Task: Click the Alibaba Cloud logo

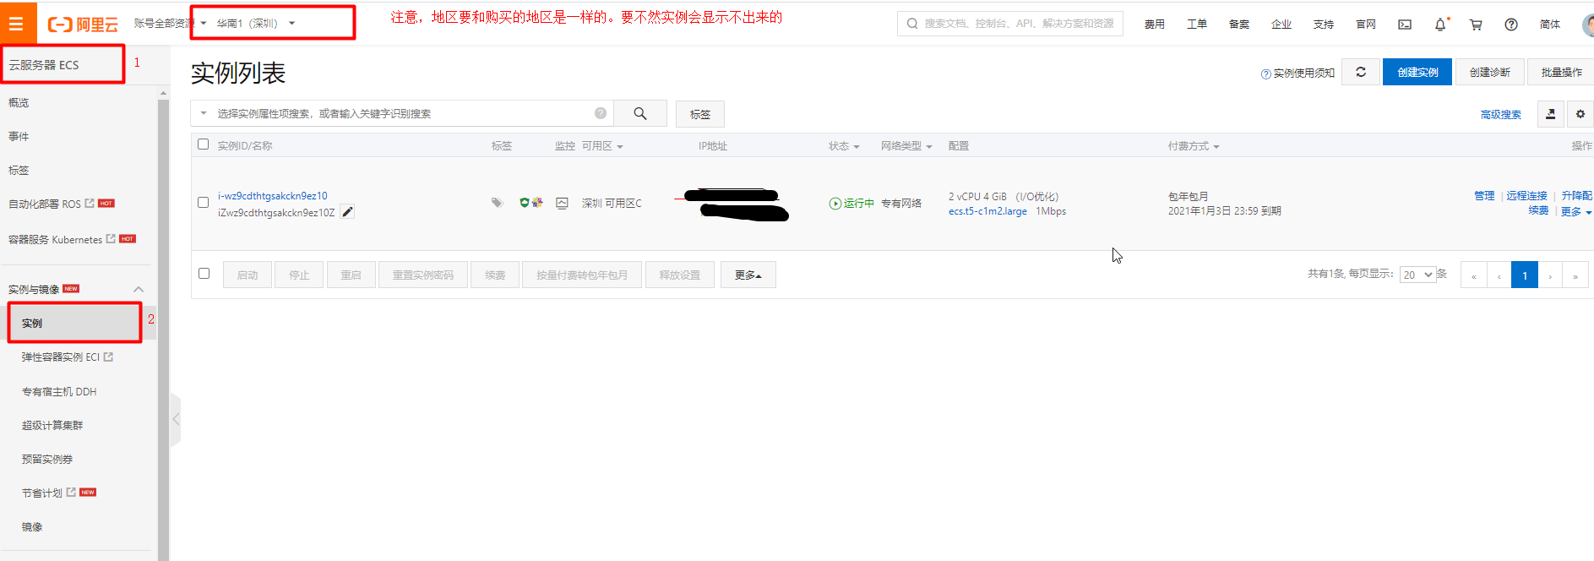Action: (x=83, y=25)
